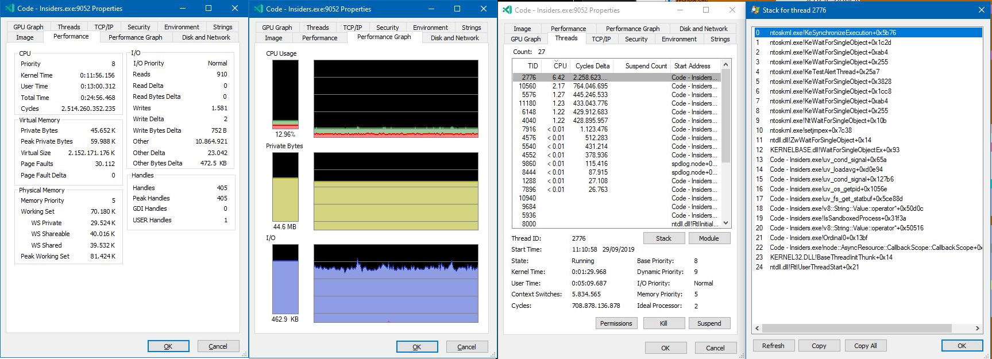The height and width of the screenshot is (359, 992).
Task: Click the CPU usage 12.96% bar gauge
Action: point(285,95)
